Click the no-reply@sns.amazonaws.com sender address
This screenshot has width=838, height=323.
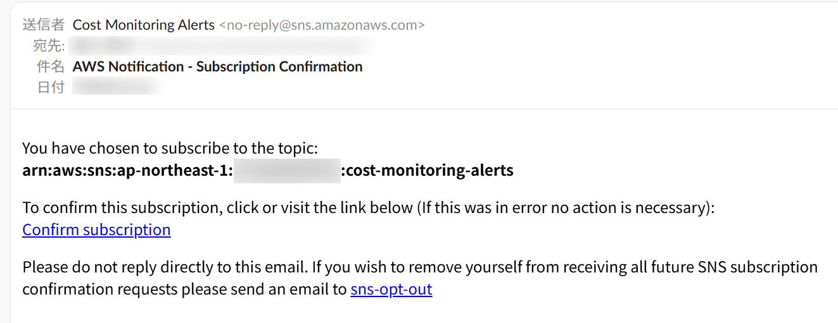(321, 25)
